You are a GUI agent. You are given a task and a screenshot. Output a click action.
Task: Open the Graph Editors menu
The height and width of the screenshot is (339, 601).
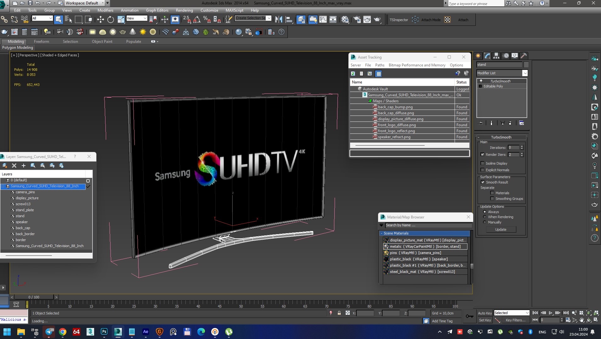pos(157,10)
